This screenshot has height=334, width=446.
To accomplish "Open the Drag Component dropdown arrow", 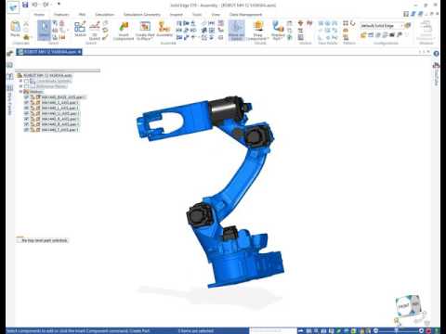I will (x=268, y=38).
